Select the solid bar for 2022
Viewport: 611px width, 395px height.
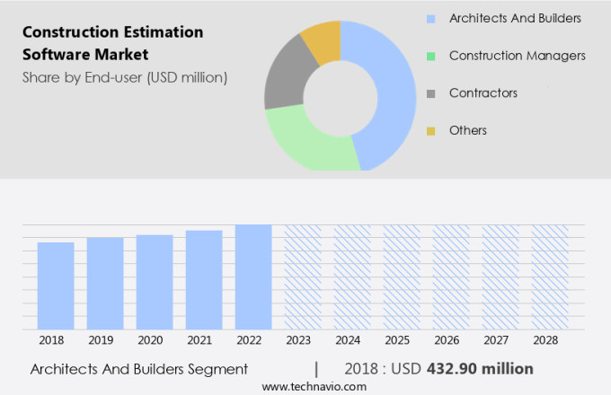pos(253,276)
